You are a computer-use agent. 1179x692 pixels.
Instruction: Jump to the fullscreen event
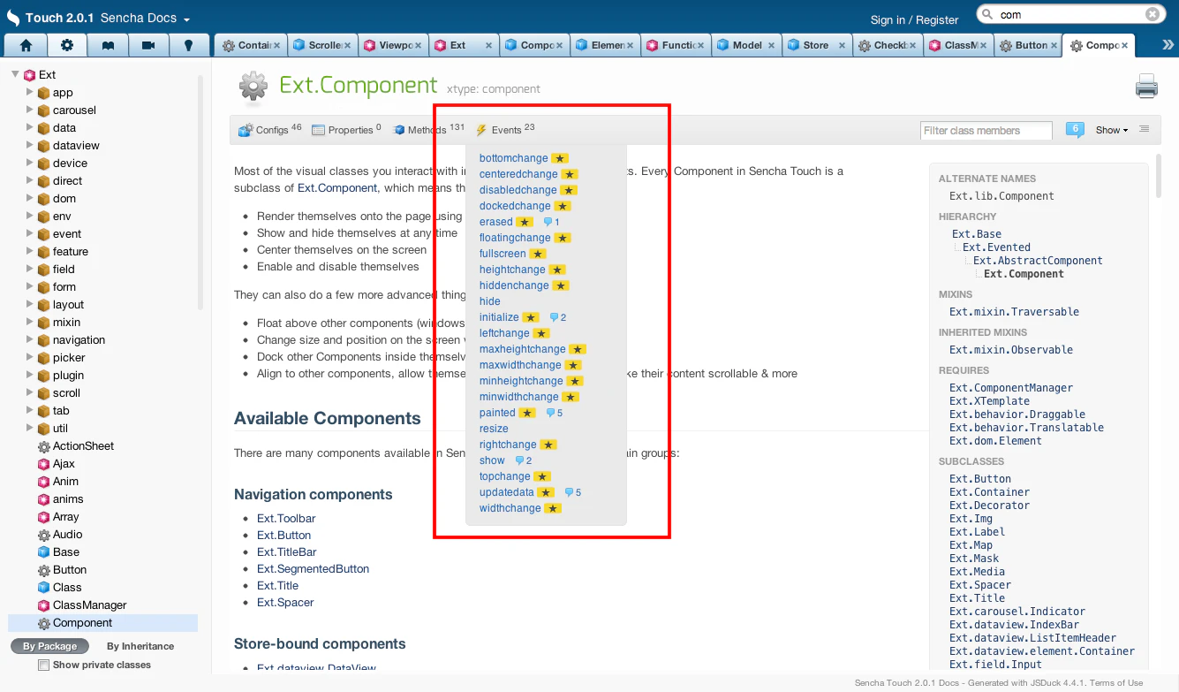pyautogui.click(x=503, y=254)
